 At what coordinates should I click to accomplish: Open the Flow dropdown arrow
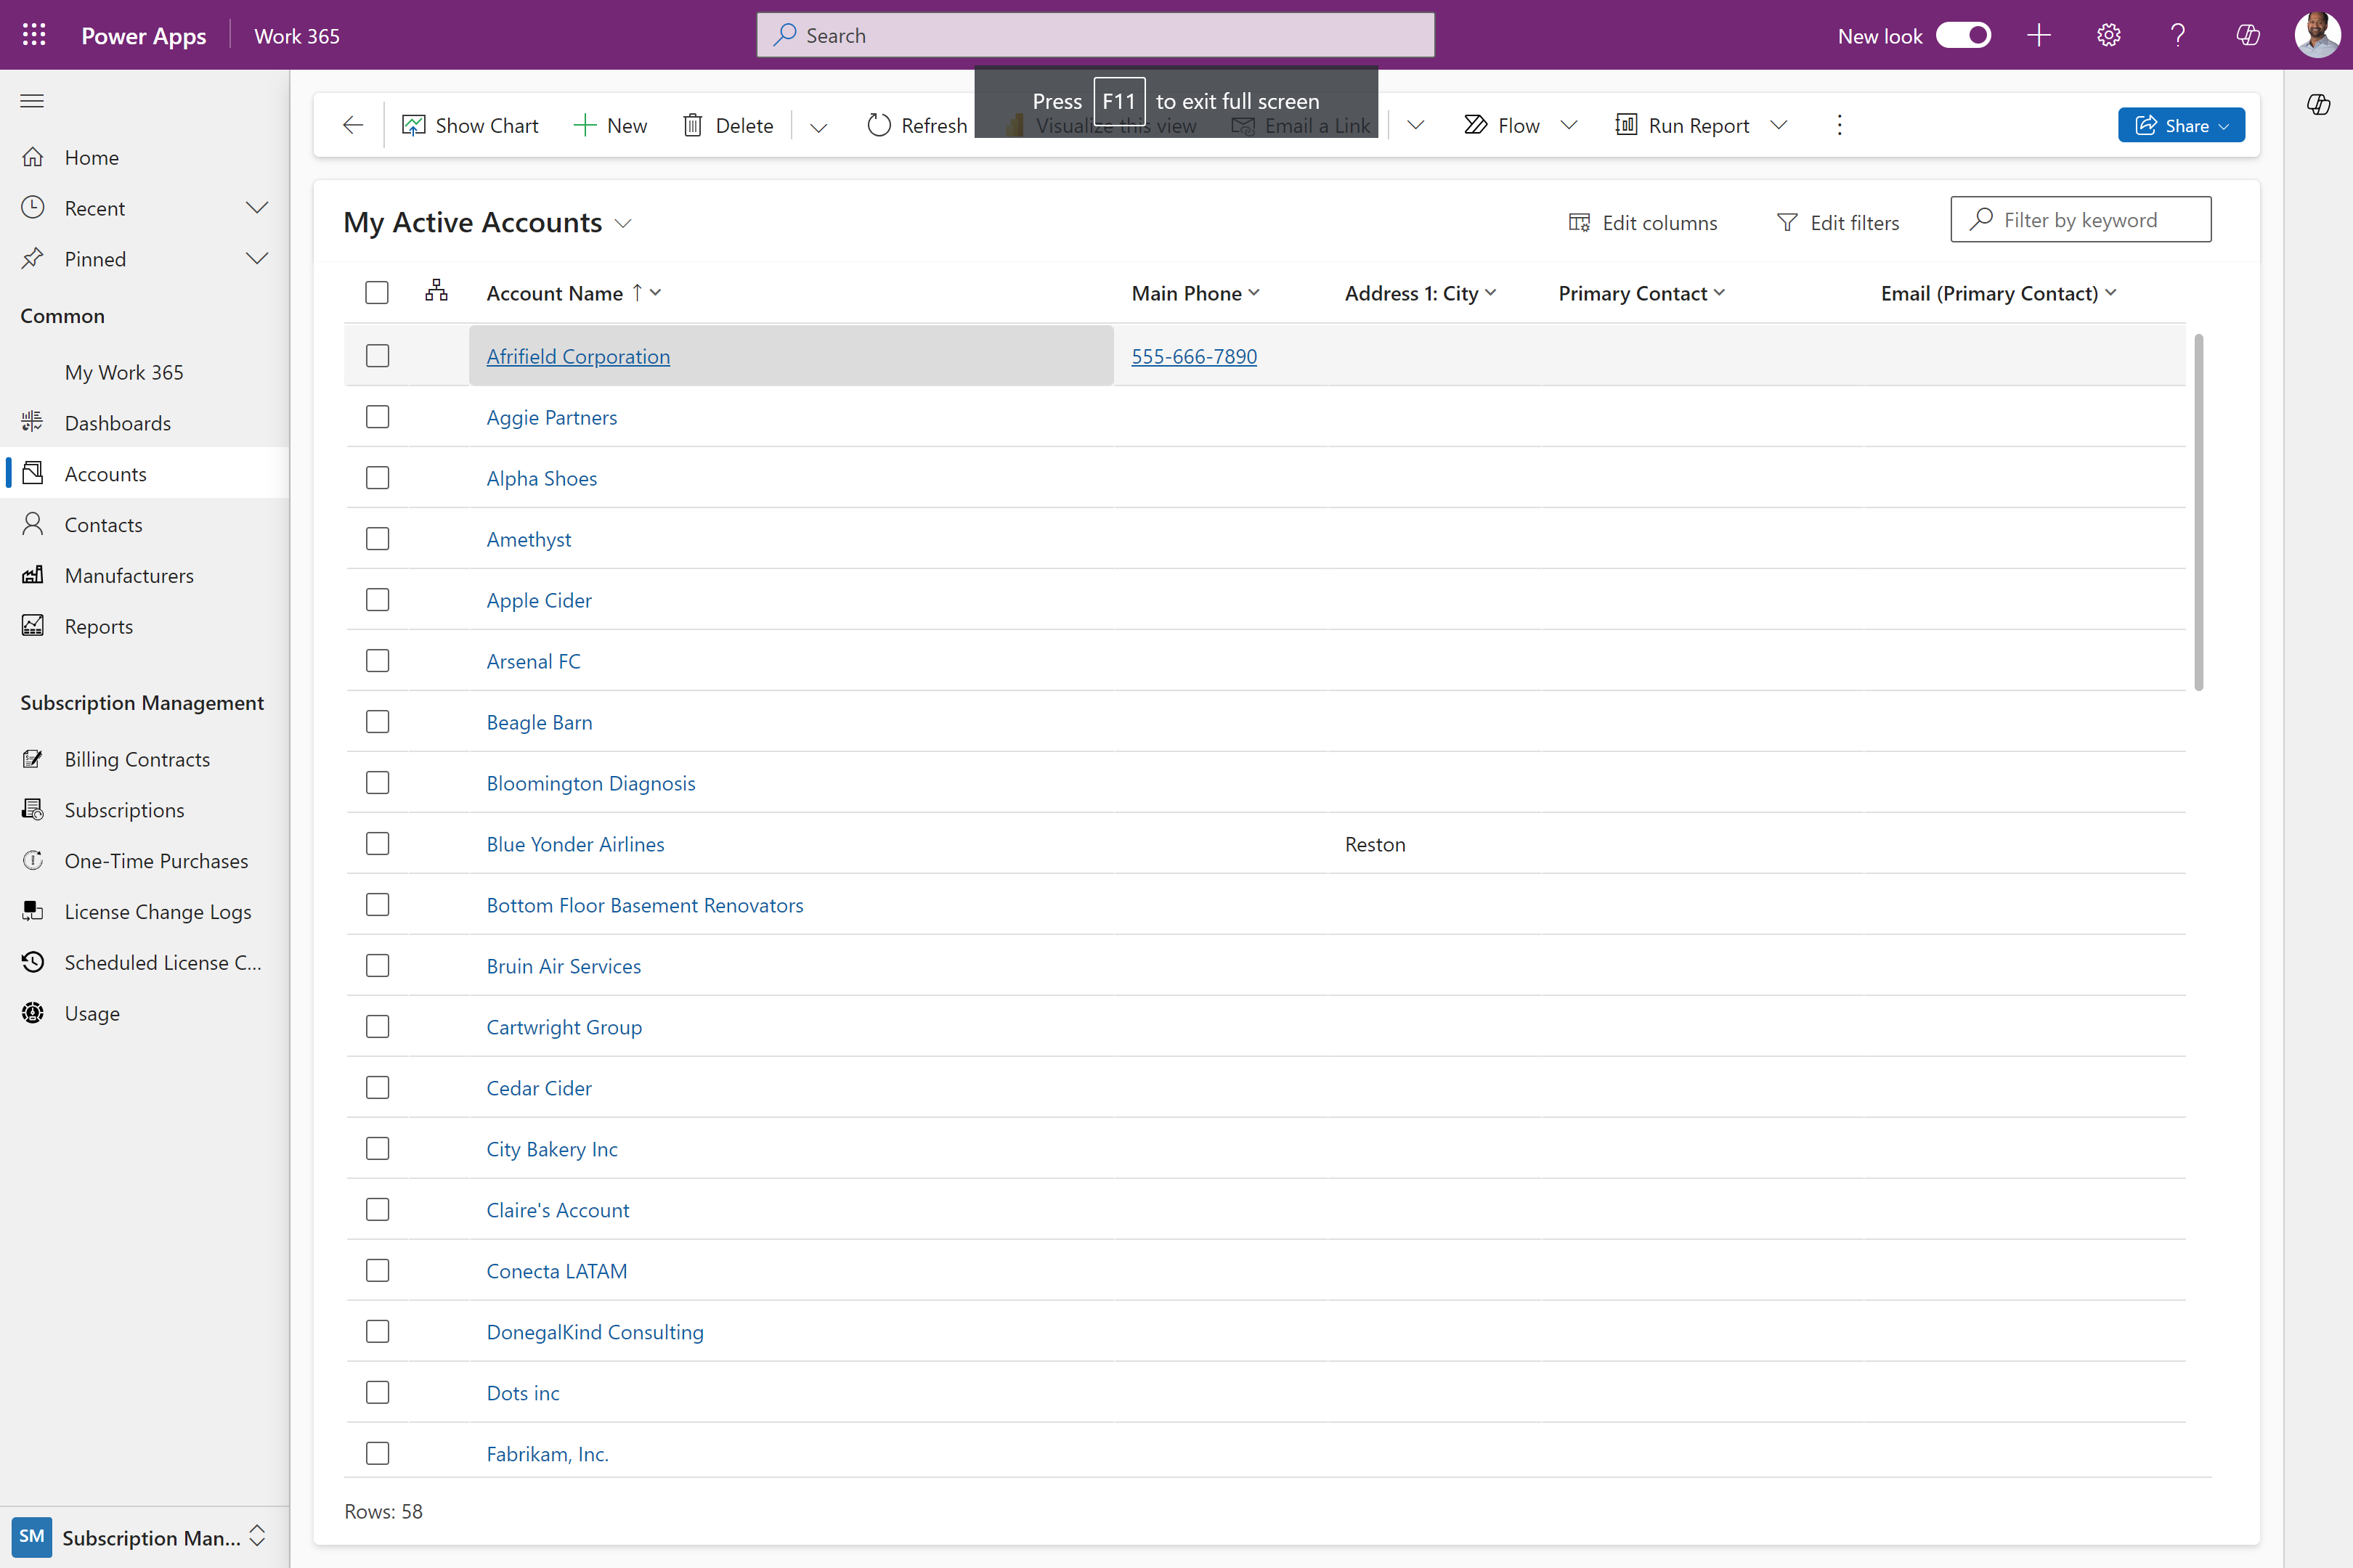coord(1569,125)
